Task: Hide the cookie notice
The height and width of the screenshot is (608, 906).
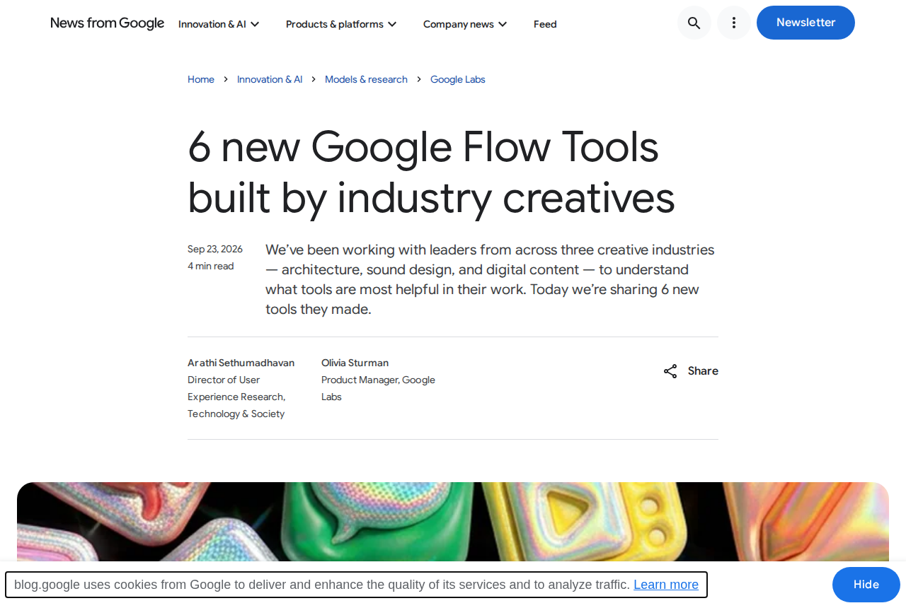Action: point(866,585)
